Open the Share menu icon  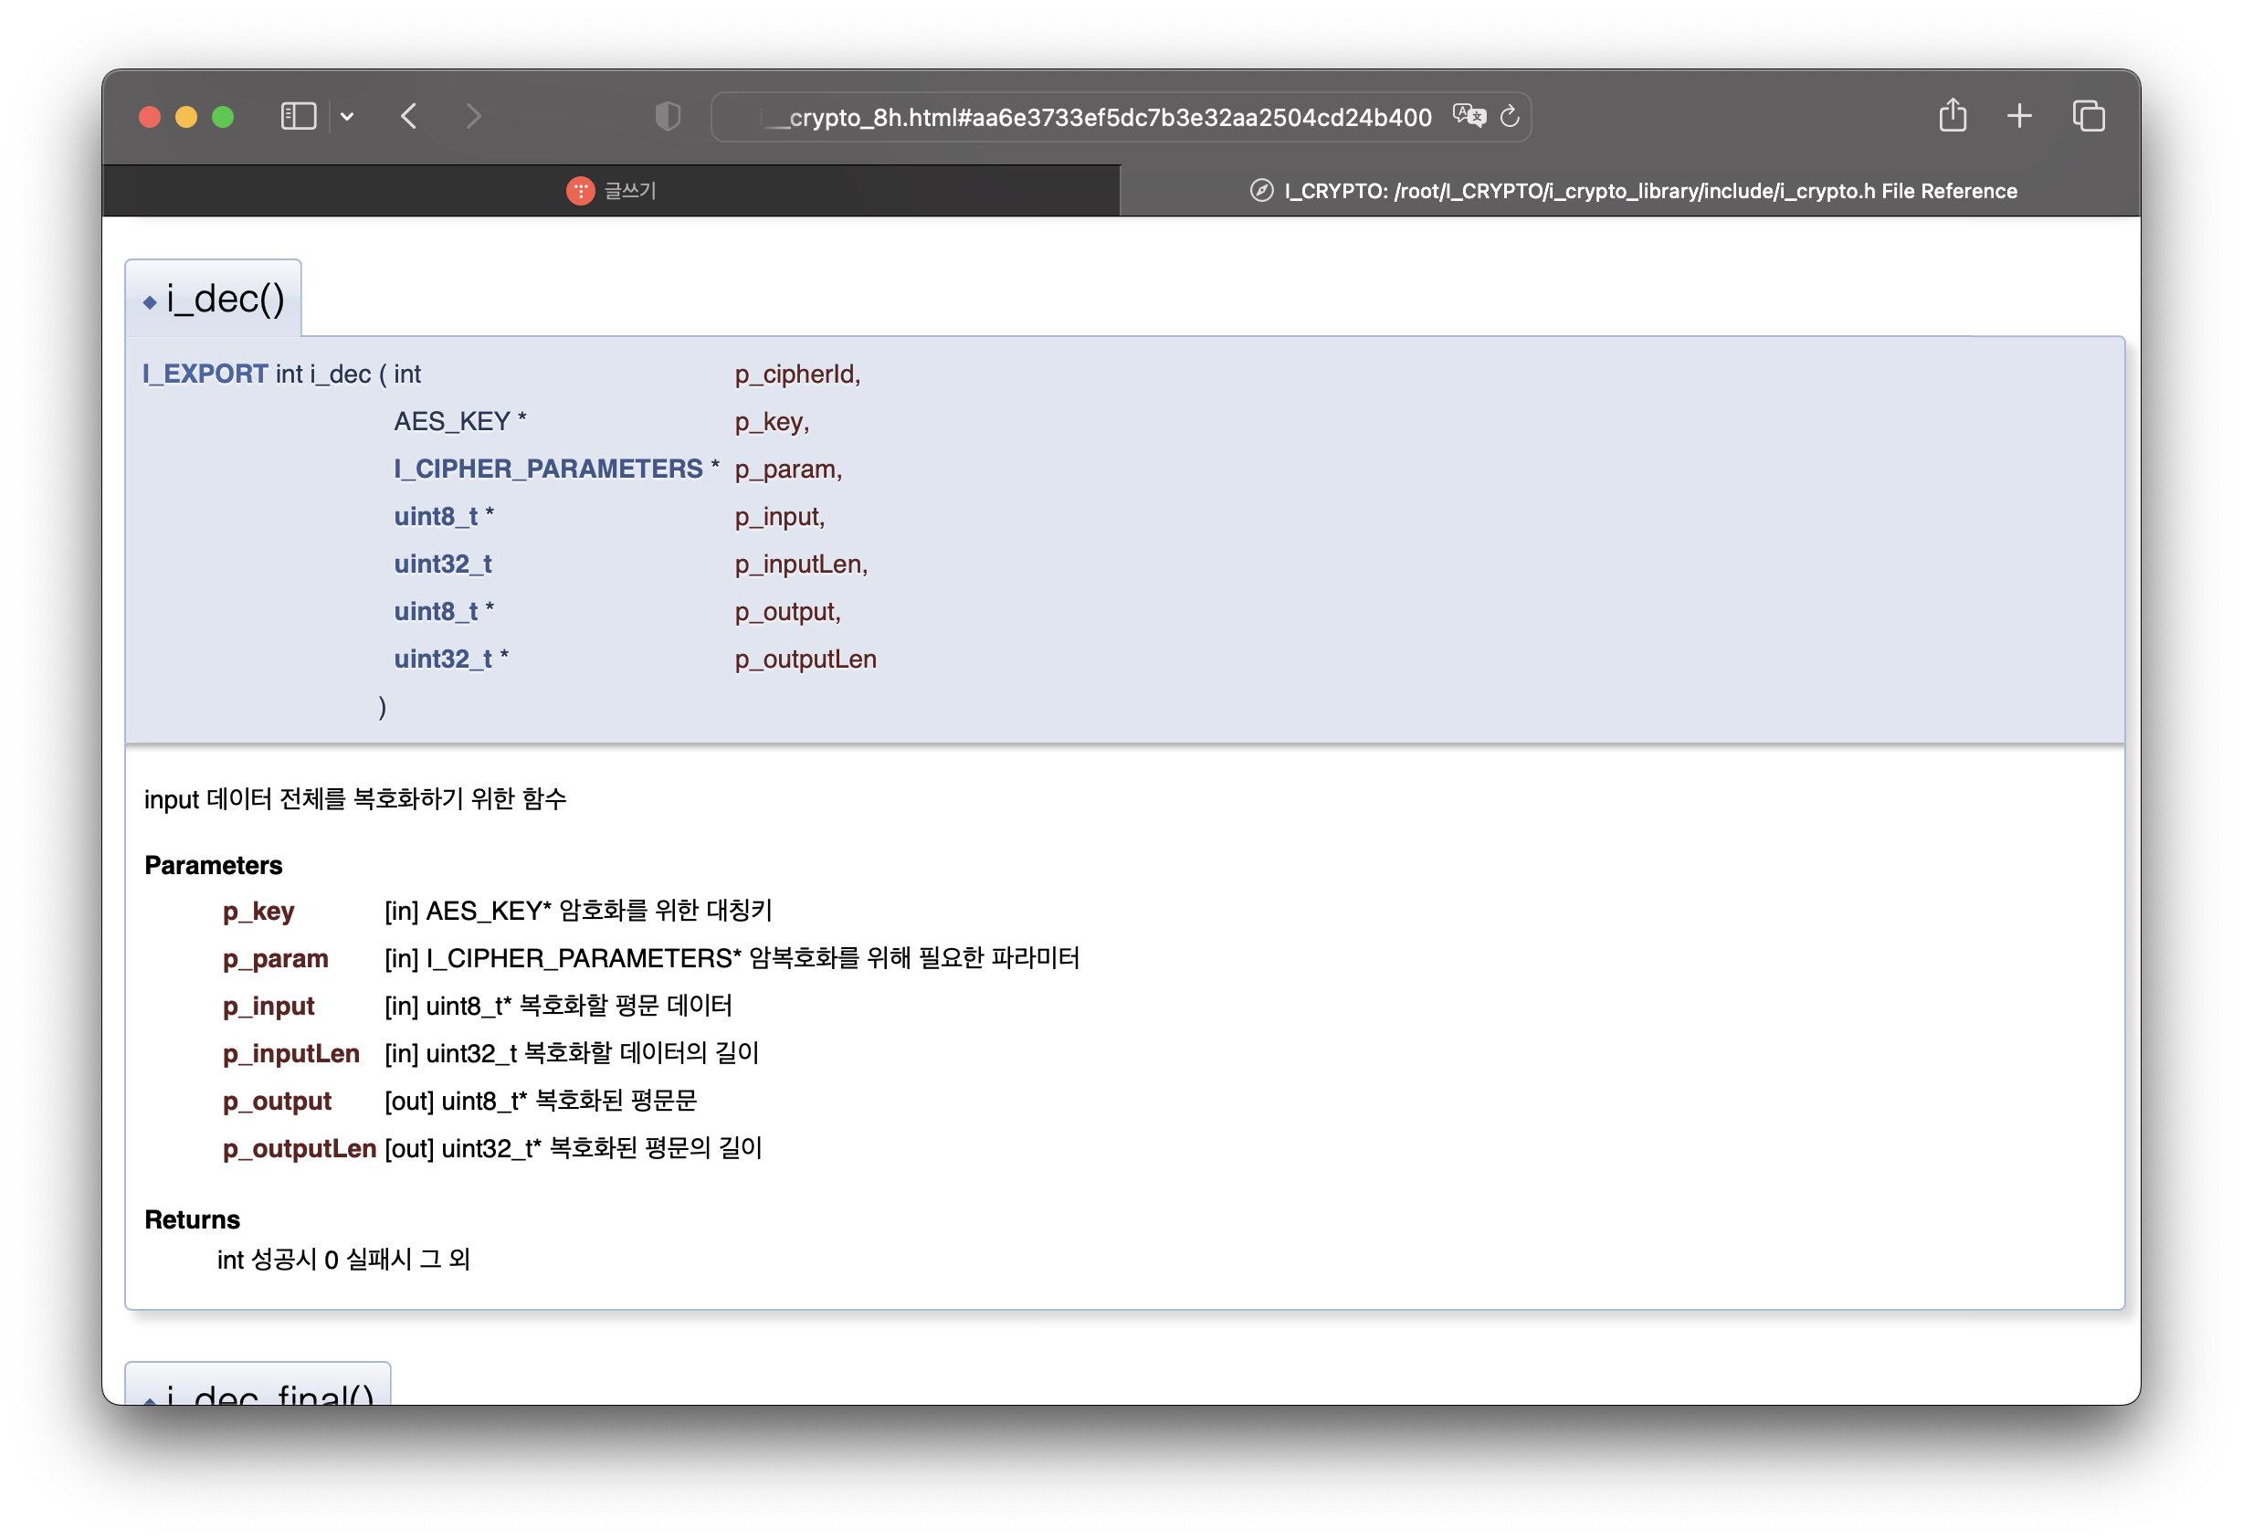click(x=1953, y=116)
